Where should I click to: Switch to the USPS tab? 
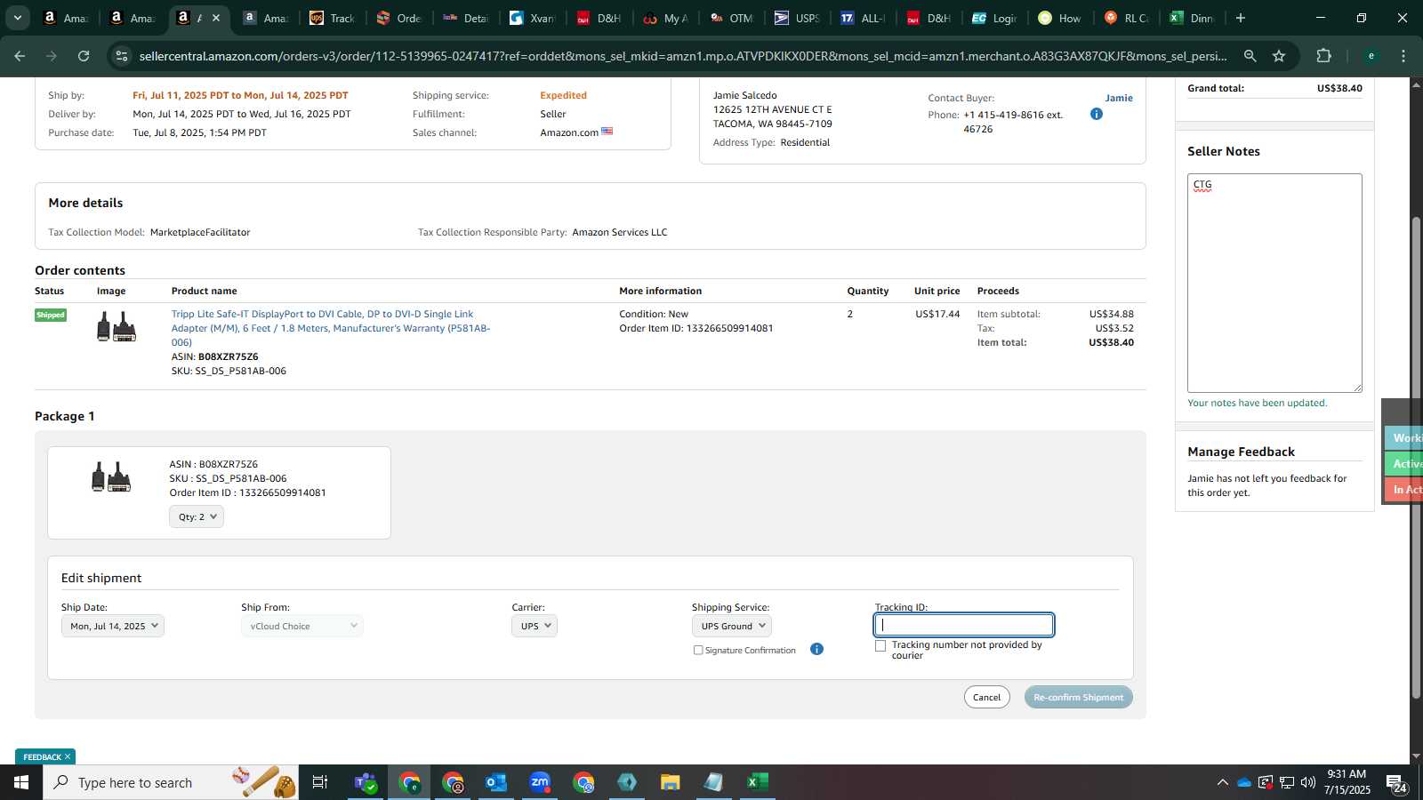pos(798,18)
